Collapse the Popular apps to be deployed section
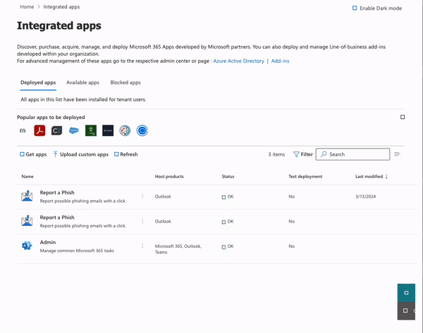 (x=403, y=117)
